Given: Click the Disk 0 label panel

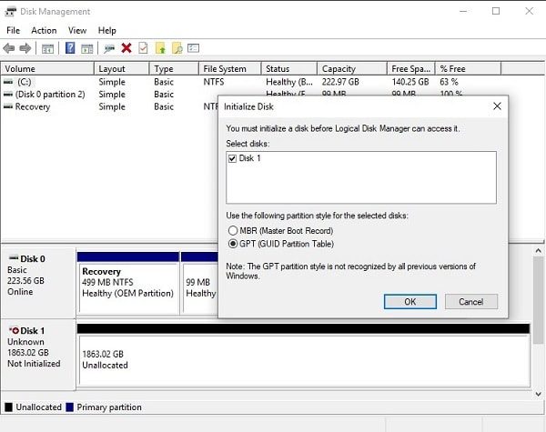Looking at the screenshot, I should pos(38,282).
